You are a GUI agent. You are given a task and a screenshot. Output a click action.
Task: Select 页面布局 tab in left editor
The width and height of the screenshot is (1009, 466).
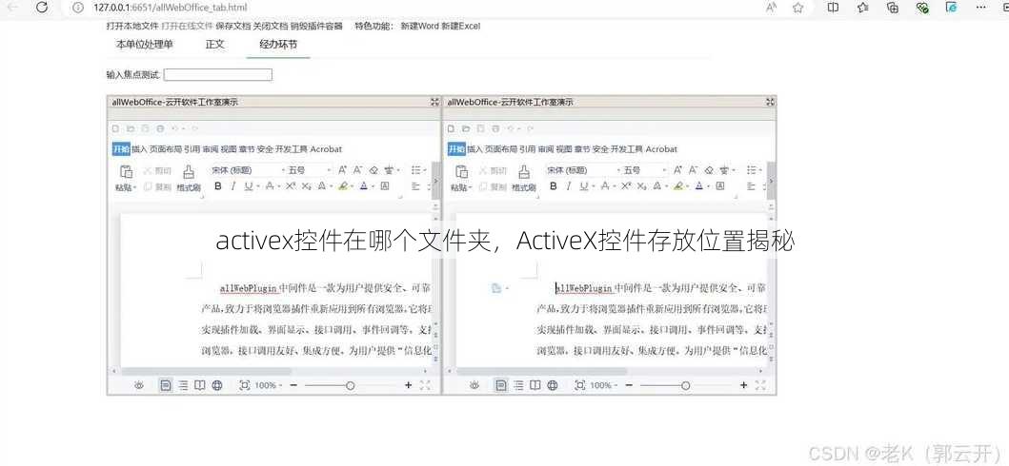point(166,149)
